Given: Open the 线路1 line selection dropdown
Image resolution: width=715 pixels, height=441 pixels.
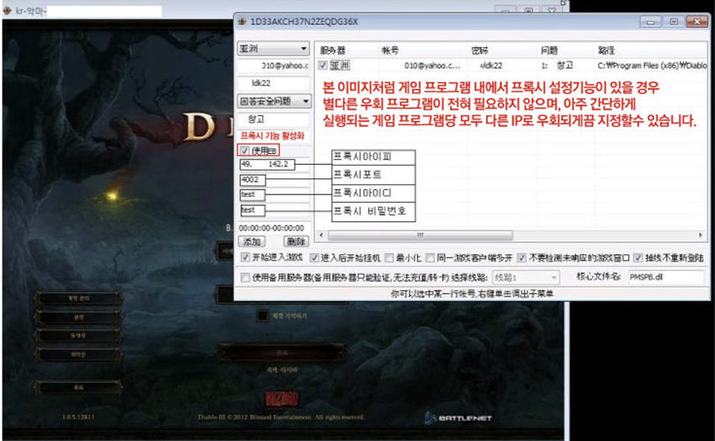Looking at the screenshot, I should pos(526,277).
